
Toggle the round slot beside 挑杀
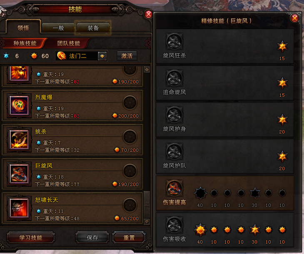130,136
